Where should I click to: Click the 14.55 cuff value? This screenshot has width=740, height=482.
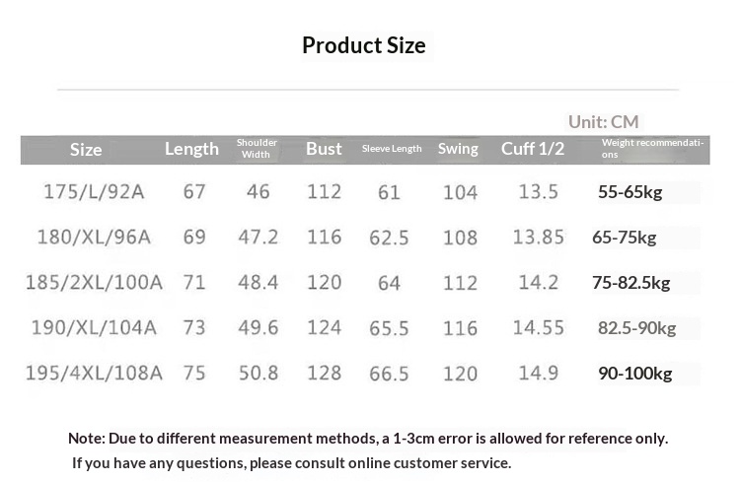538,328
